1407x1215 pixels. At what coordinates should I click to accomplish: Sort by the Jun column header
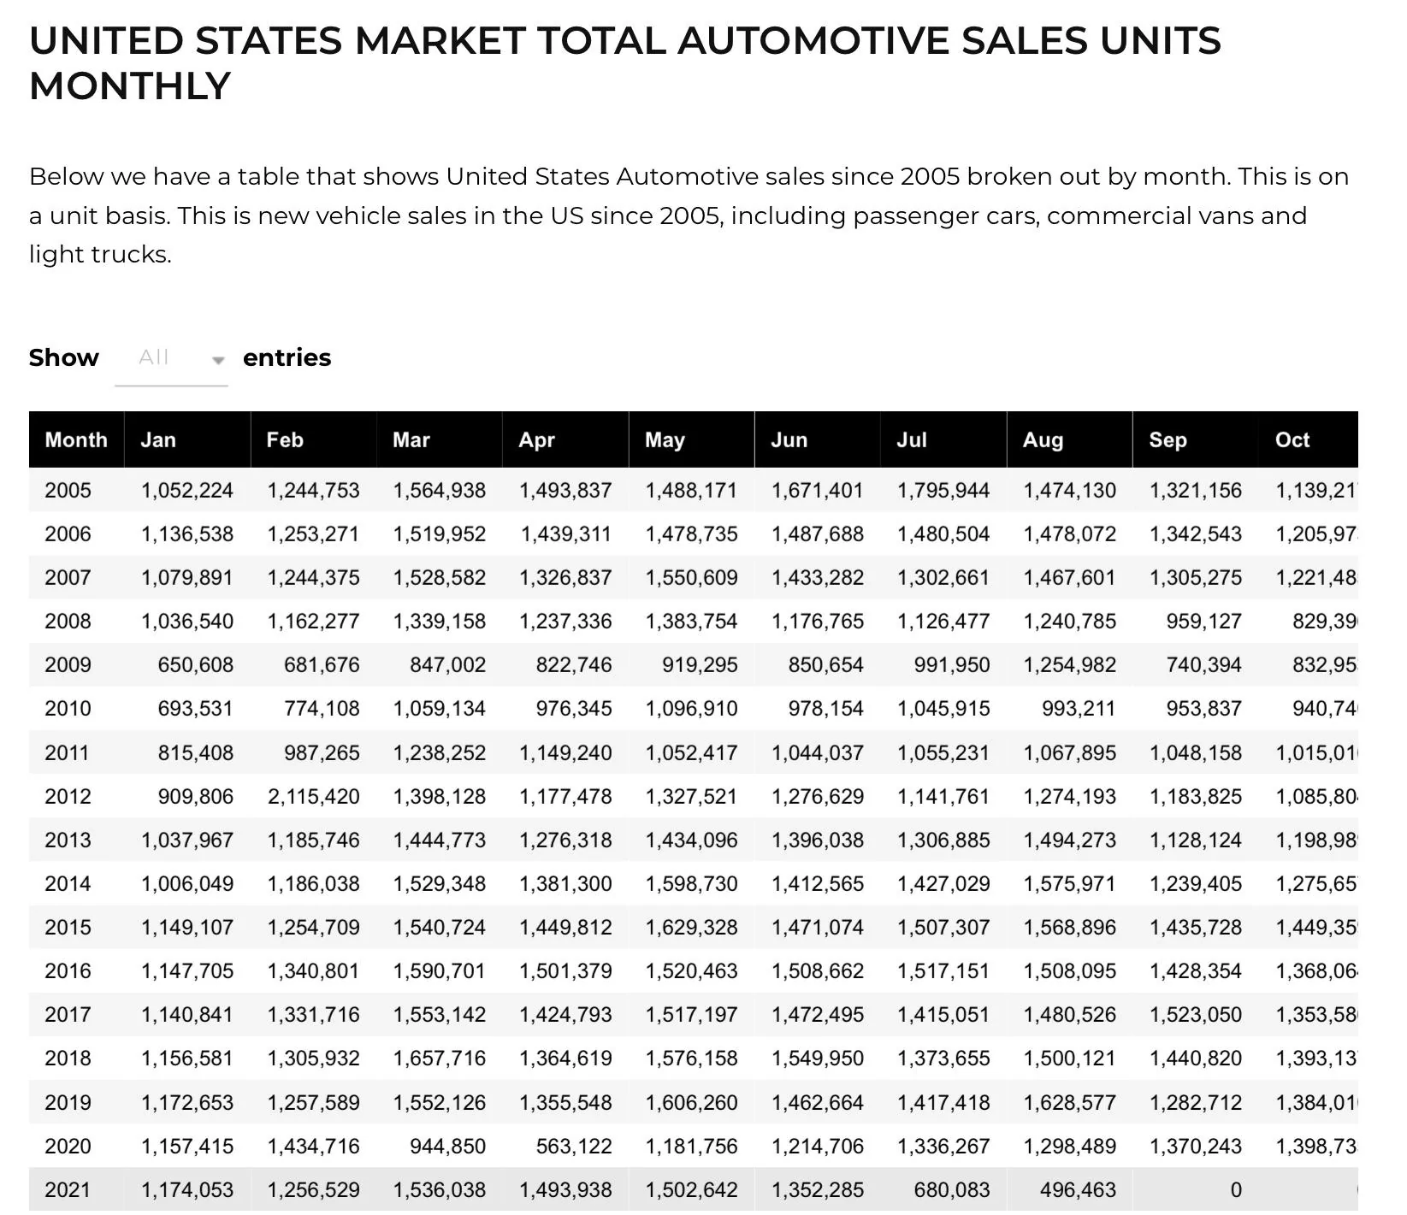(x=818, y=439)
